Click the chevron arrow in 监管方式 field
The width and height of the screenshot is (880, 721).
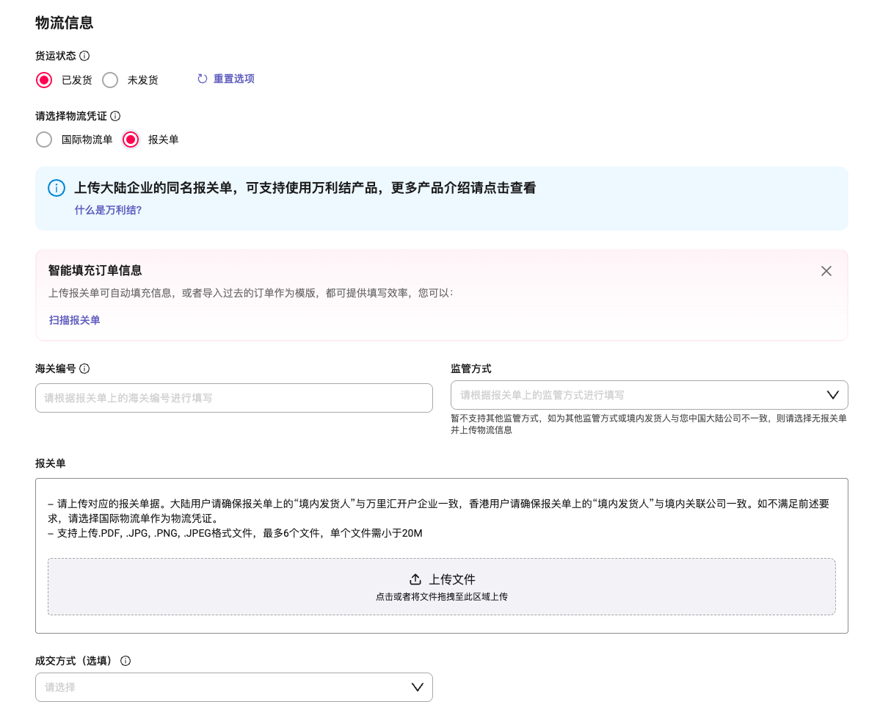pos(833,395)
